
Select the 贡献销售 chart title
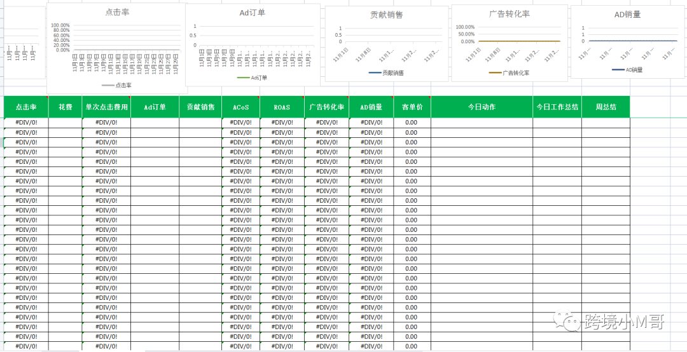click(386, 15)
